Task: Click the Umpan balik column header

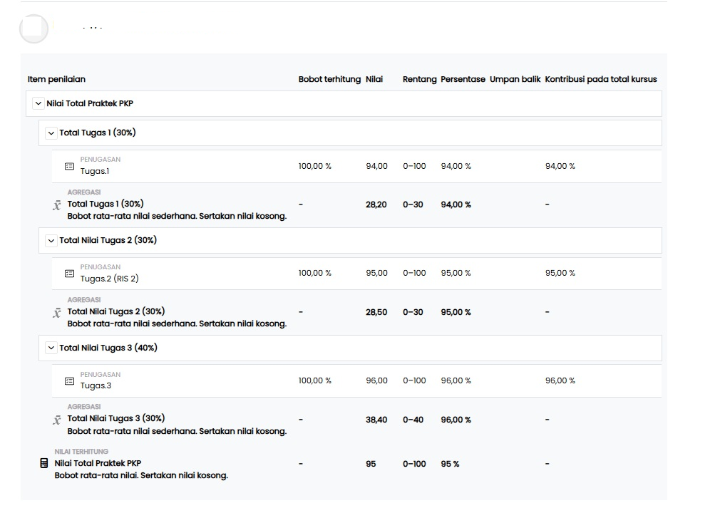Action: pos(515,80)
